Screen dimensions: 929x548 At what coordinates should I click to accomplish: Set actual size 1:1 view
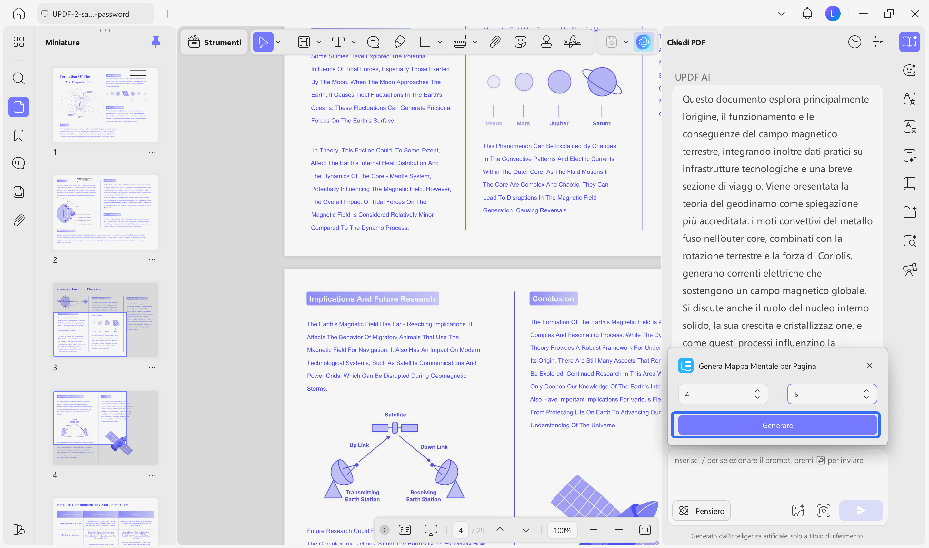pos(645,530)
